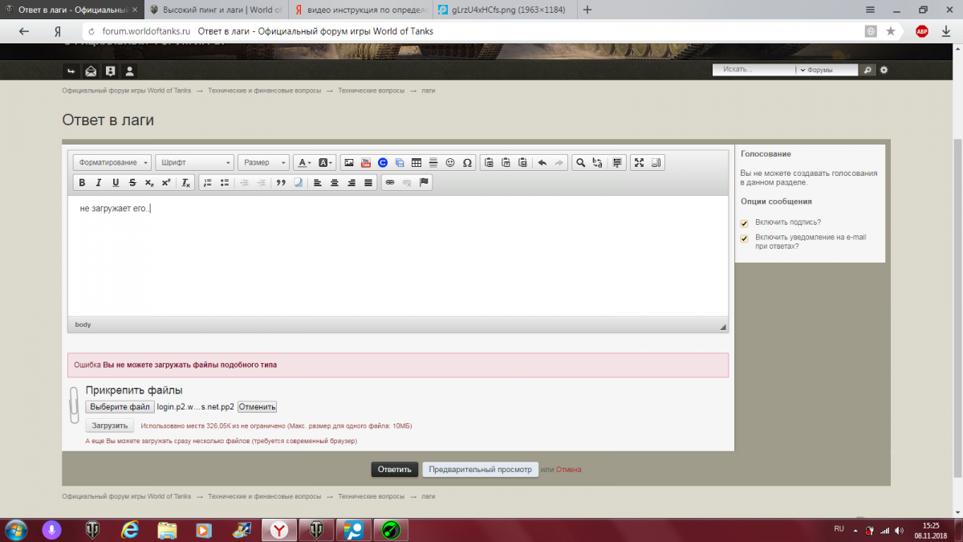963x542 pixels.
Task: Insert a table
Action: coord(416,162)
